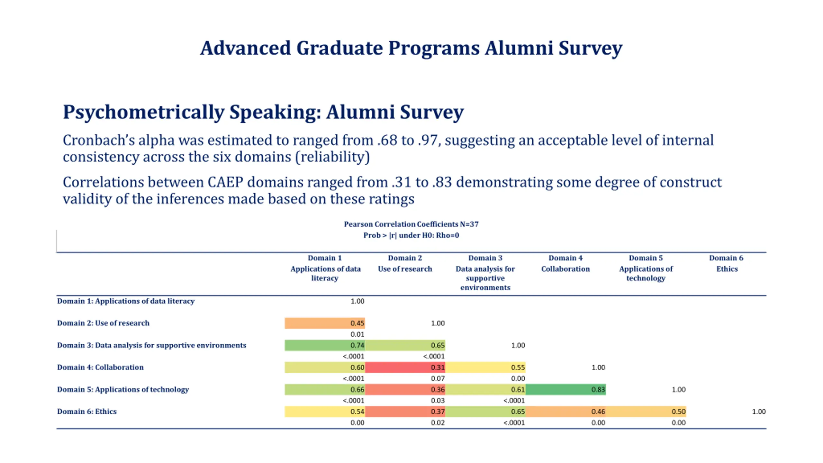
Task: Click the Domain 1 Applications of data literacy column header
Action: click(x=325, y=268)
